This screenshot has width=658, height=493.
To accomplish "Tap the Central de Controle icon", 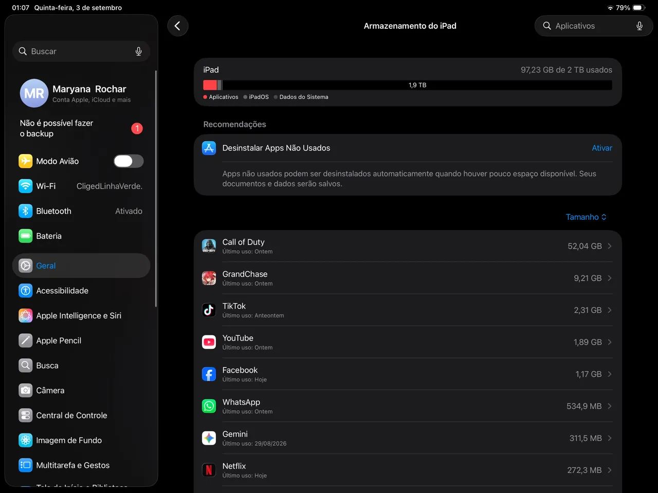I will 25,415.
